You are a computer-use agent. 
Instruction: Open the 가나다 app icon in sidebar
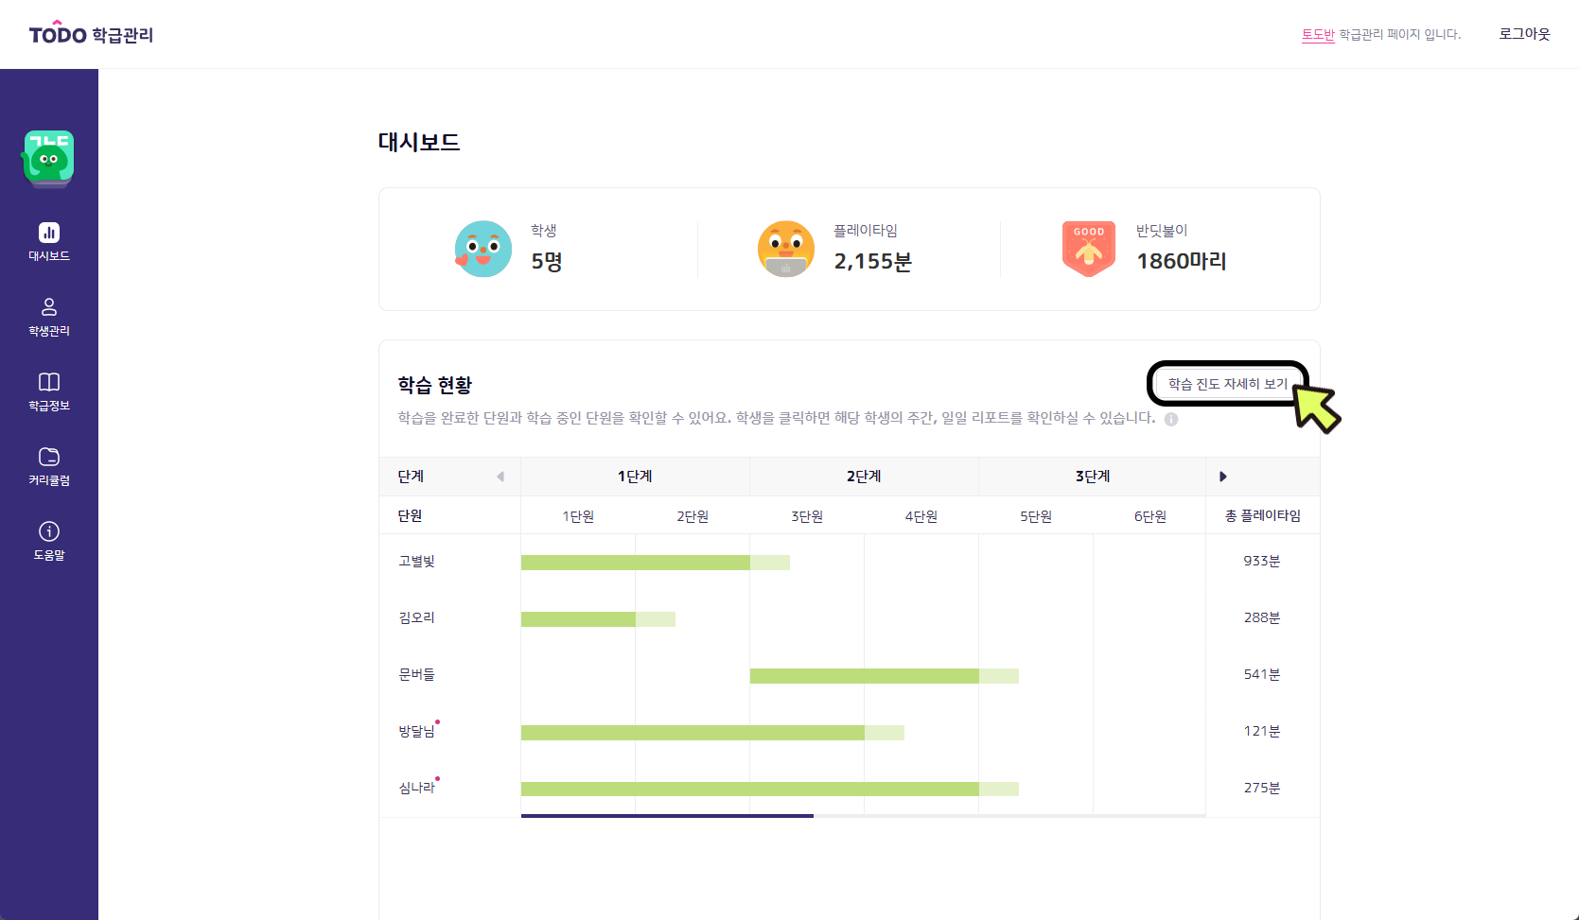click(49, 158)
